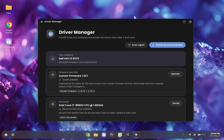Image resolution: width=224 pixels, height=140 pixels.
Task: Click download icon next to Update available
Action: click(x=60, y=80)
